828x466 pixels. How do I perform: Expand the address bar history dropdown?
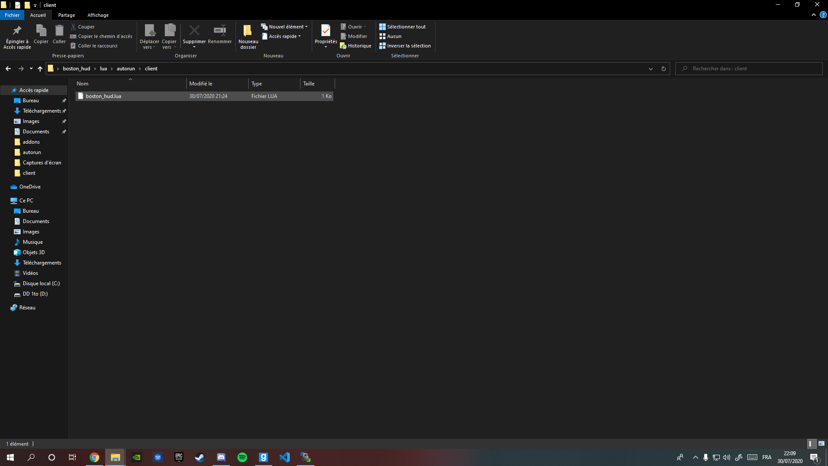click(651, 69)
